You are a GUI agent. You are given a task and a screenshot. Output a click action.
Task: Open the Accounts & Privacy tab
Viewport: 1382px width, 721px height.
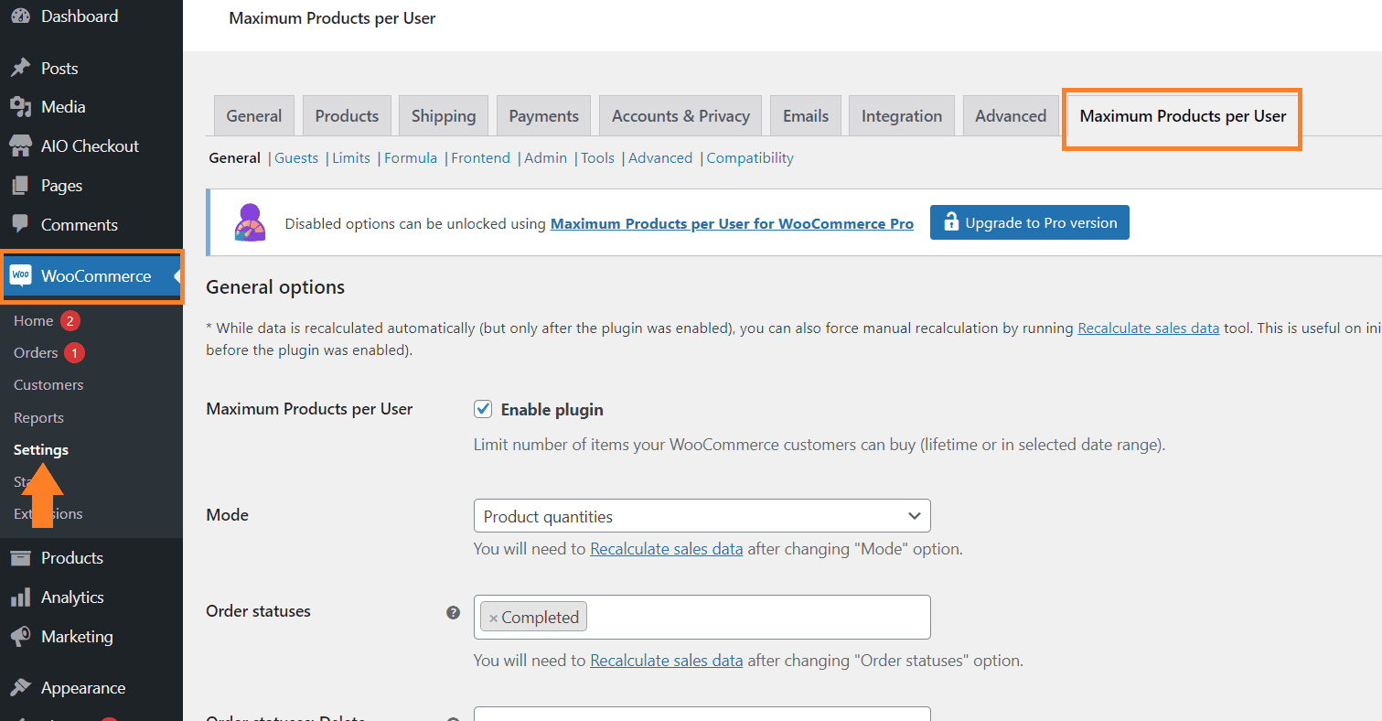pos(680,116)
